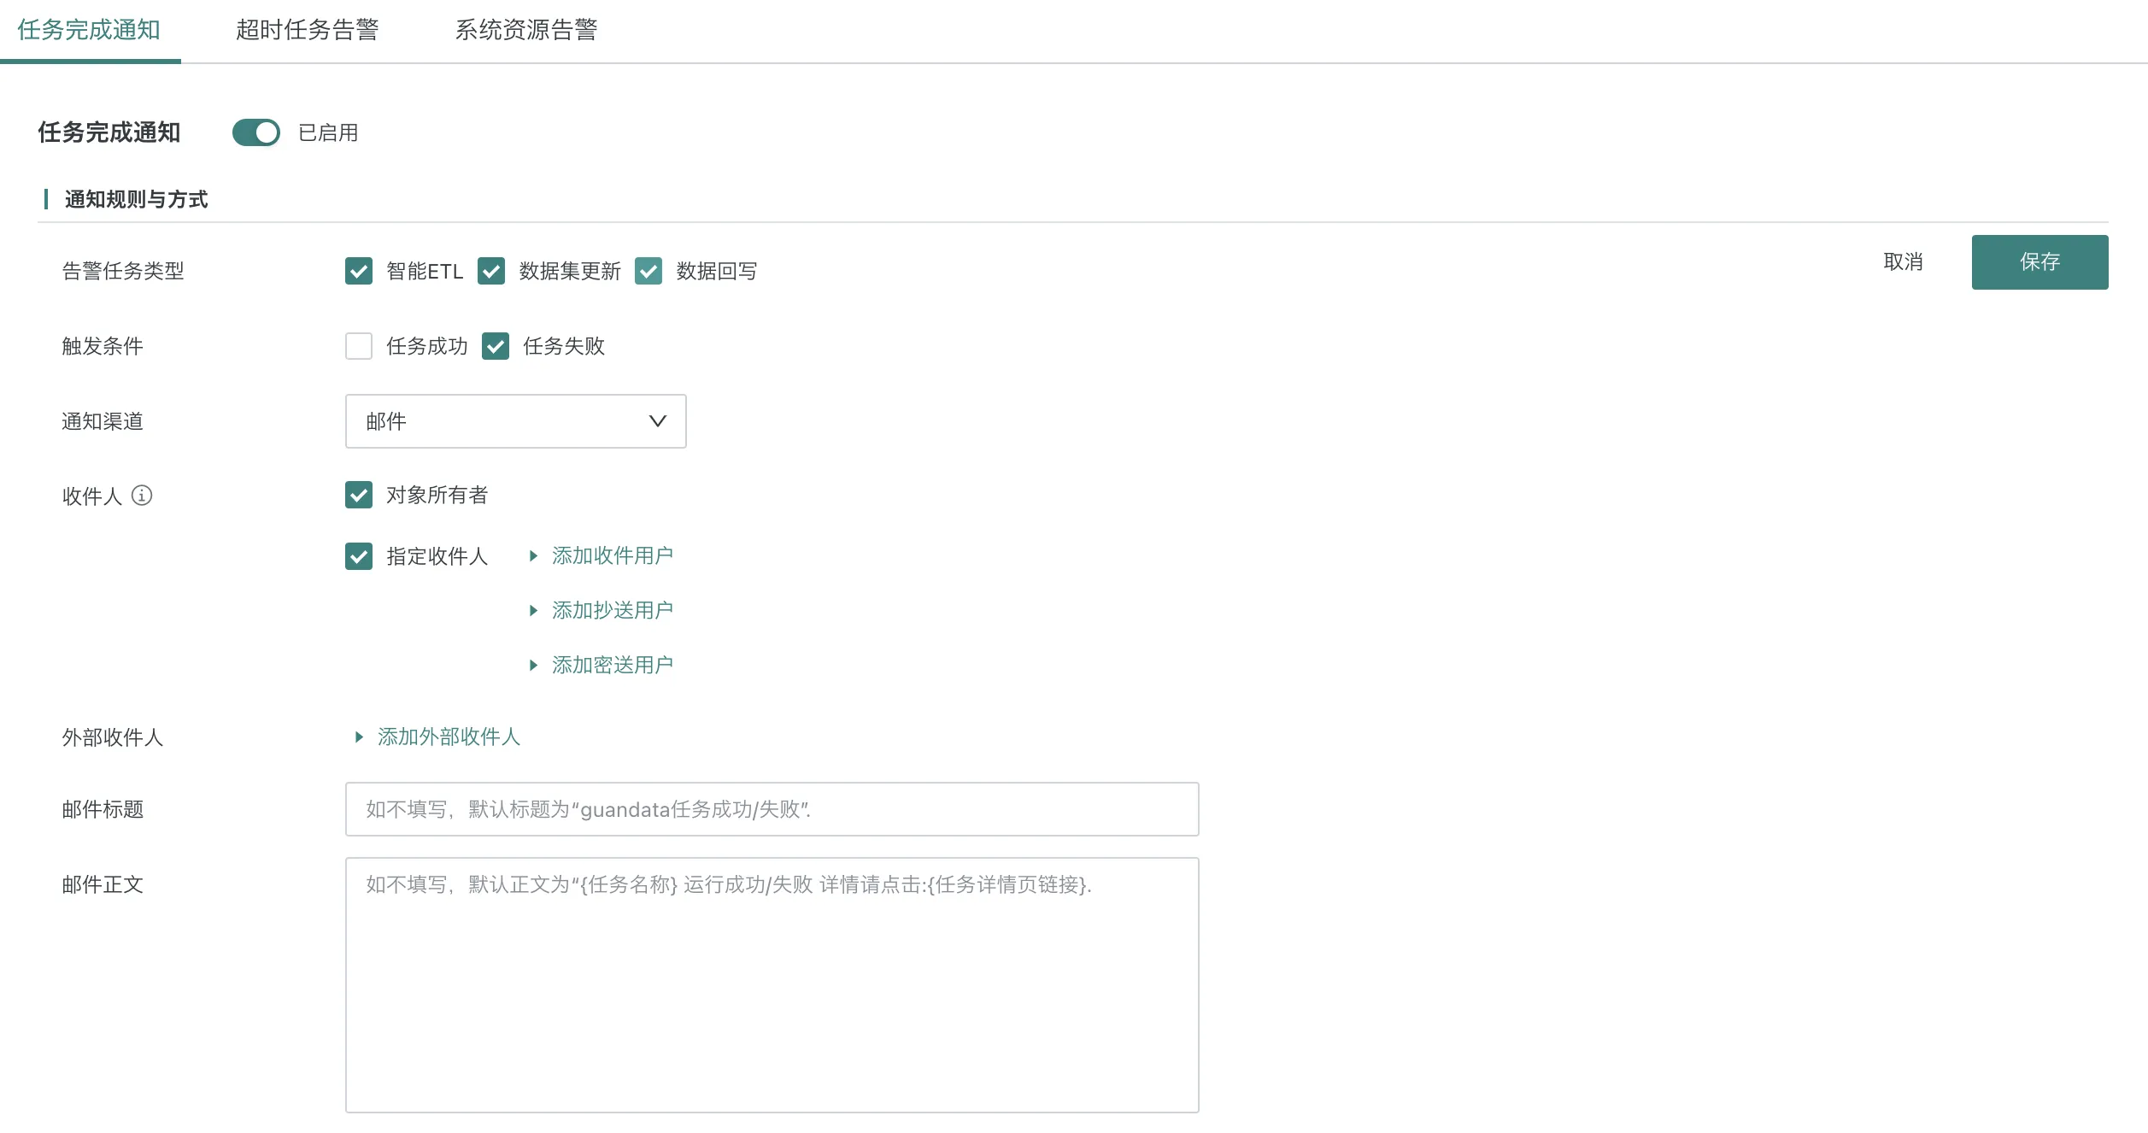Expand 添加收件用户 section
Viewport: 2148px width, 1133px height.
tap(611, 556)
